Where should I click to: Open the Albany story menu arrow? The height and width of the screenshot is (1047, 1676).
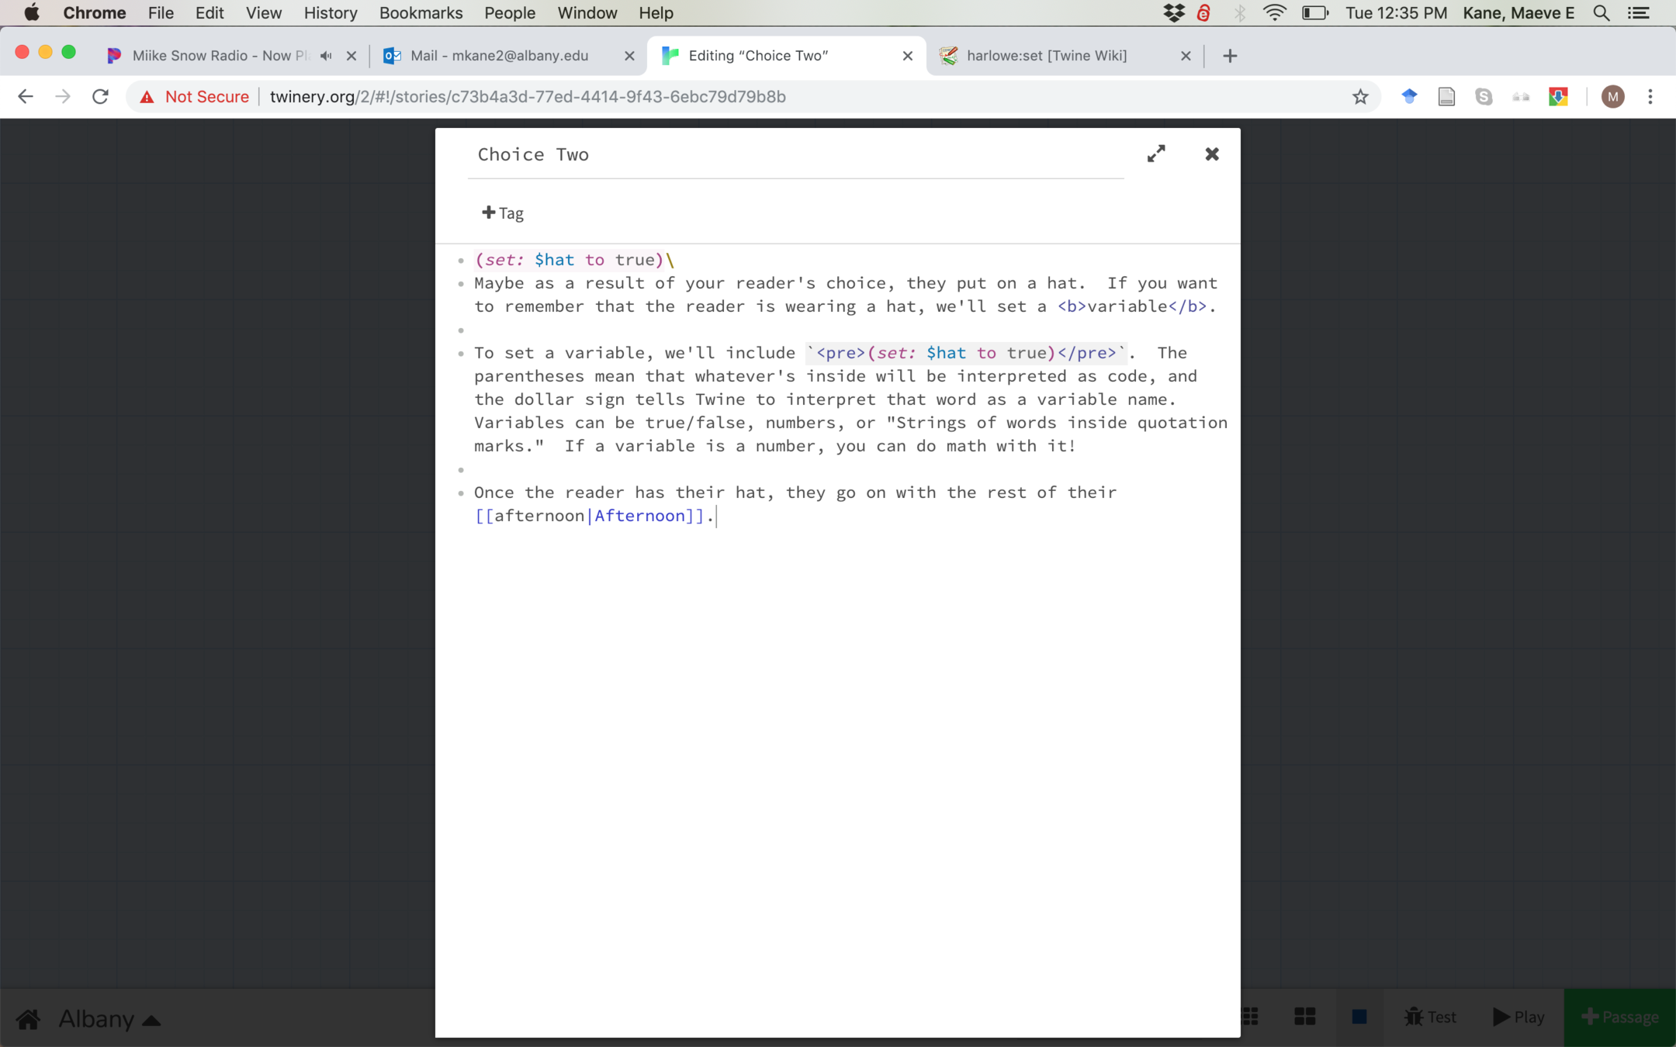pos(152,1020)
